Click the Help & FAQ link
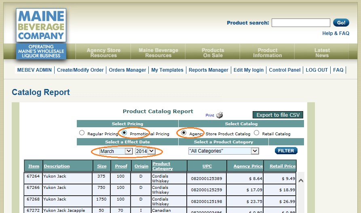361x213 pixels. coord(336,33)
